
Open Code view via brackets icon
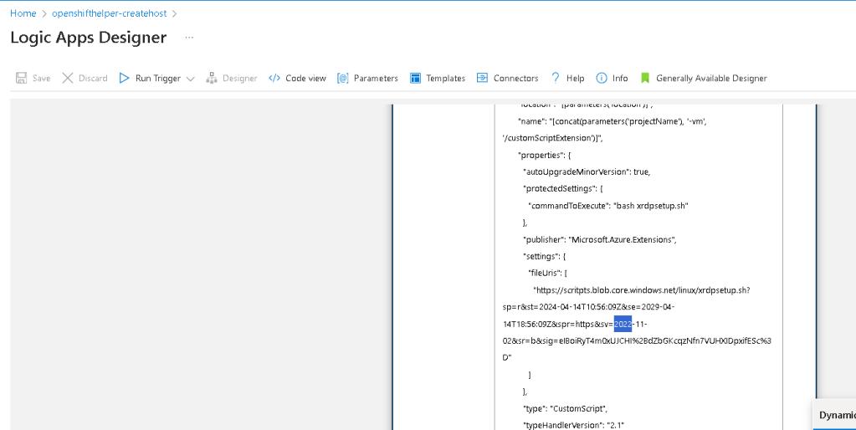click(x=274, y=78)
